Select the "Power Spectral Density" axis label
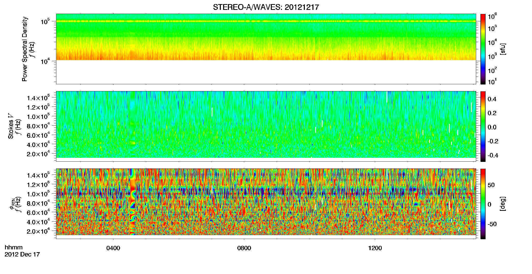The width and height of the screenshot is (532, 274). pyautogui.click(x=25, y=49)
